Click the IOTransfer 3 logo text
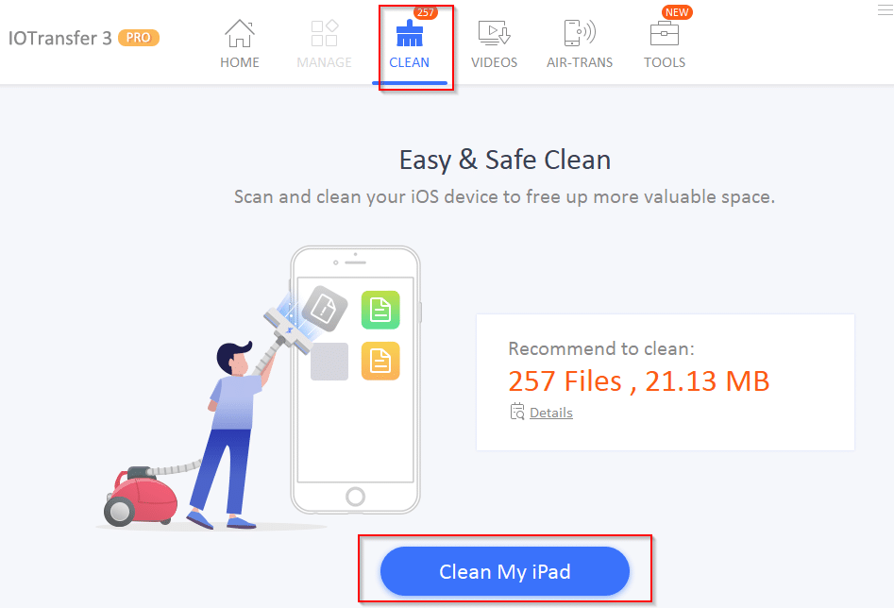The image size is (894, 608). pyautogui.click(x=59, y=38)
